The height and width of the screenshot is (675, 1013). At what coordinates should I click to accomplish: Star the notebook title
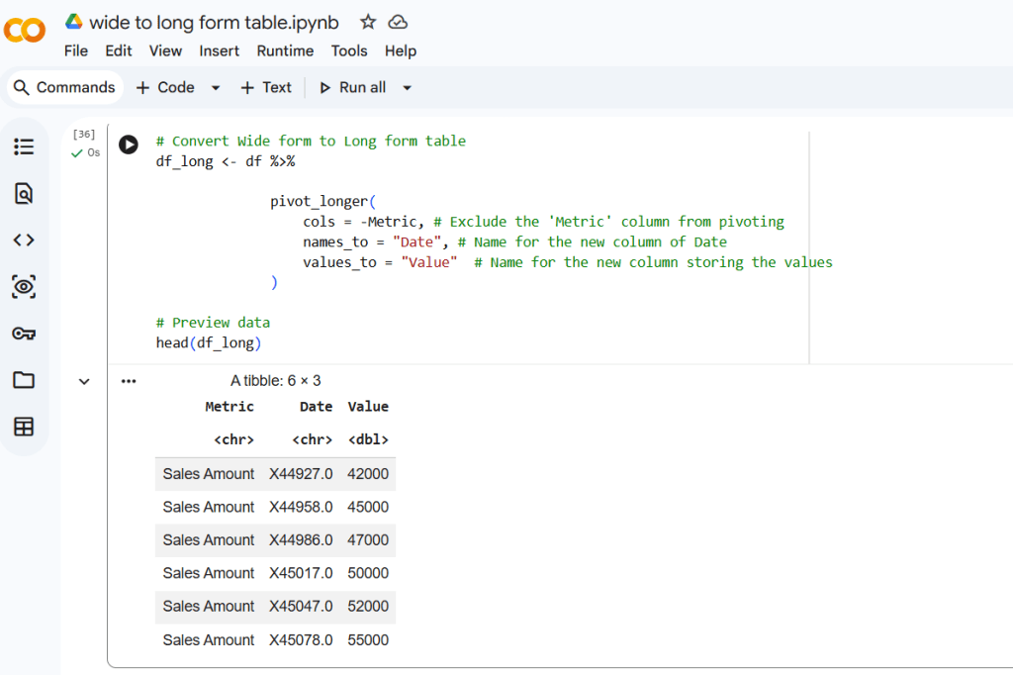[368, 22]
